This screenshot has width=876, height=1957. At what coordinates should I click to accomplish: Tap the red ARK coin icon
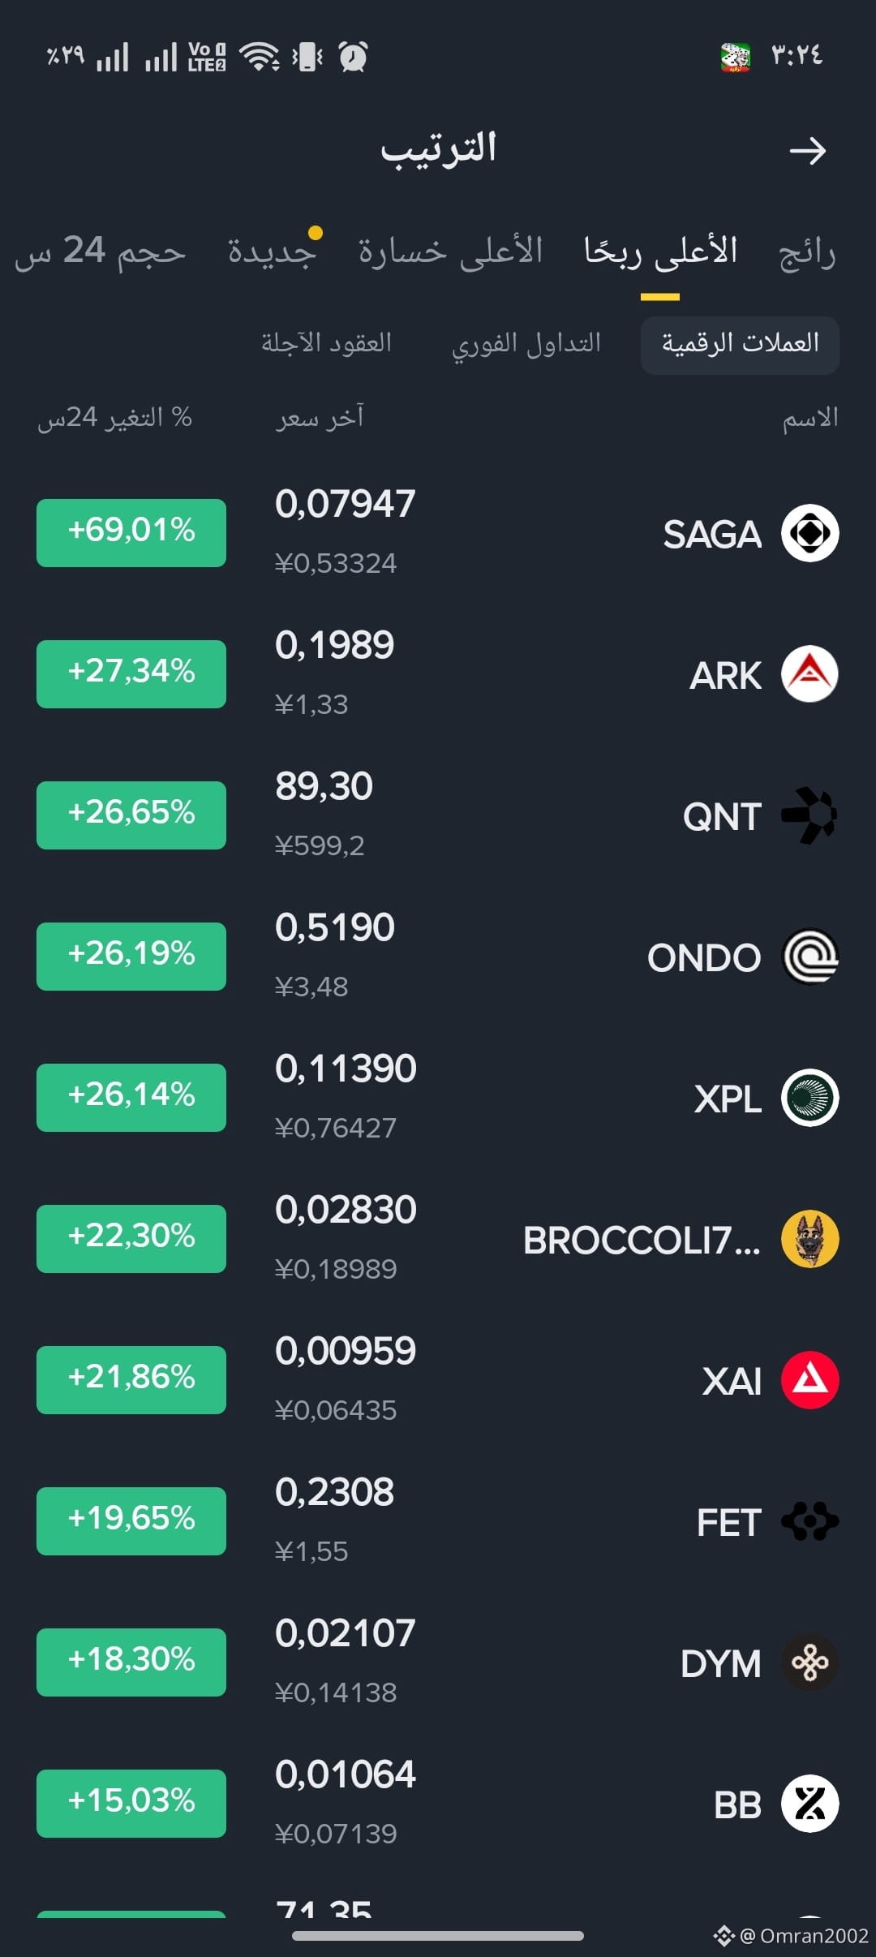809,674
